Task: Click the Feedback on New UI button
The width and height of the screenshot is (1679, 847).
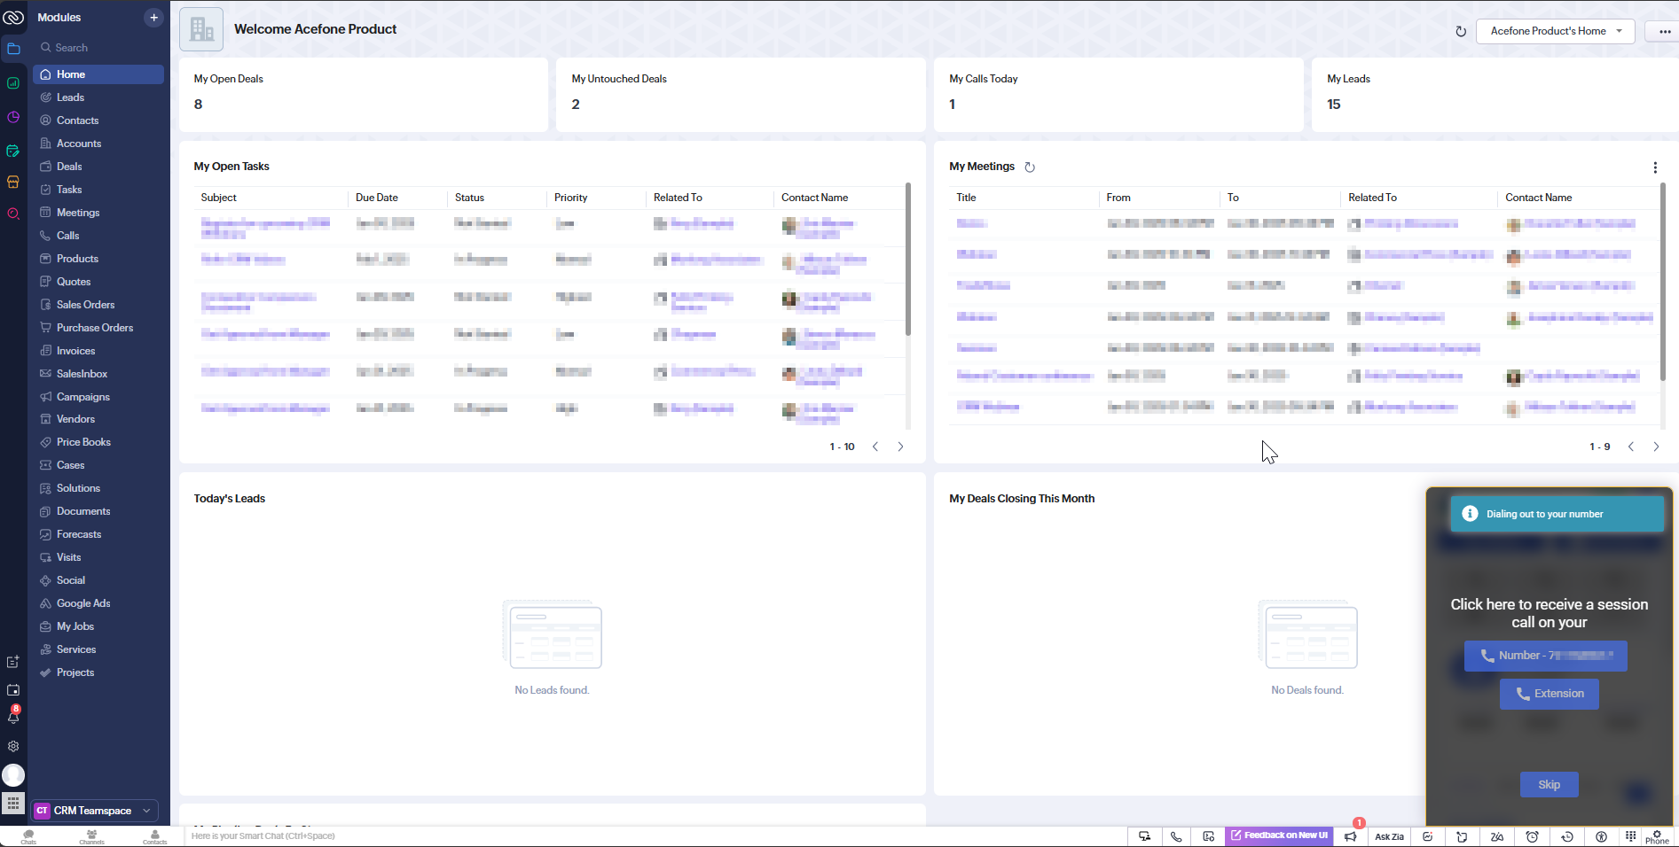Action: pyautogui.click(x=1279, y=835)
